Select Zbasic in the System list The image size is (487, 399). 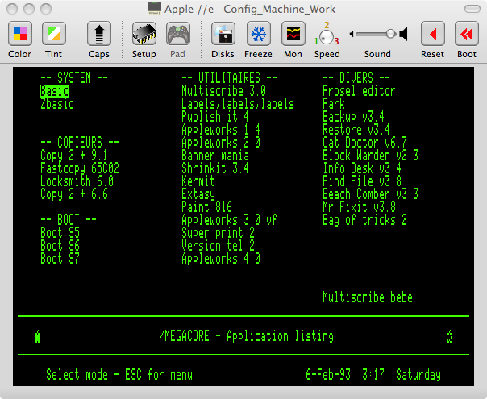pyautogui.click(x=57, y=104)
